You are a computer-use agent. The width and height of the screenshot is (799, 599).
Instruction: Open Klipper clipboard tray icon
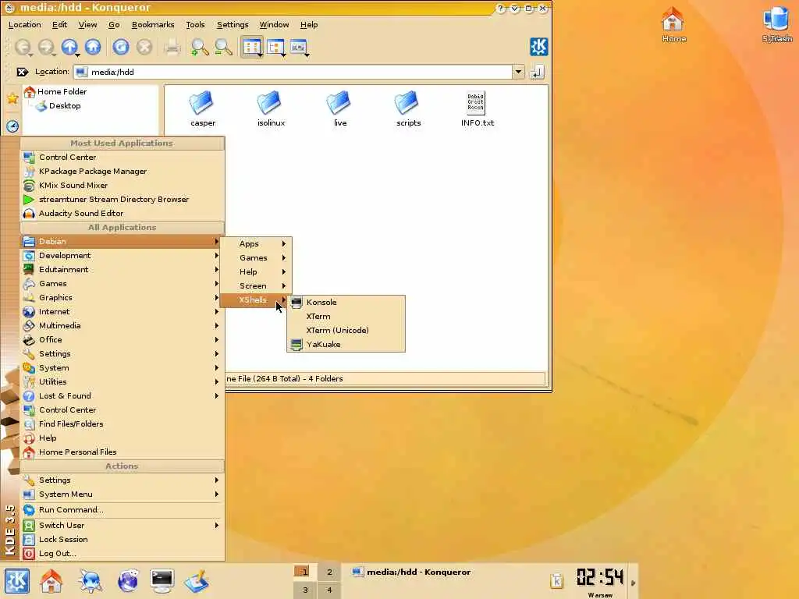(x=556, y=580)
